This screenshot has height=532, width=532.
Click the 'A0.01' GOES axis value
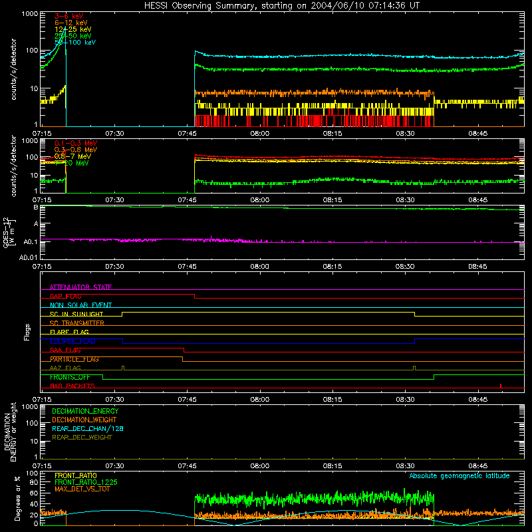click(30, 257)
